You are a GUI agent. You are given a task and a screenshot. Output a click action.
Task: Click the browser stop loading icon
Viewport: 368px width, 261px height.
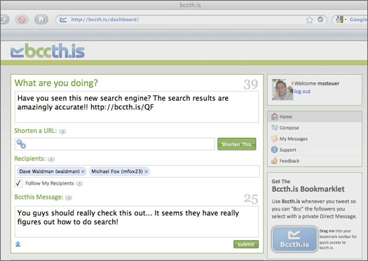22,20
